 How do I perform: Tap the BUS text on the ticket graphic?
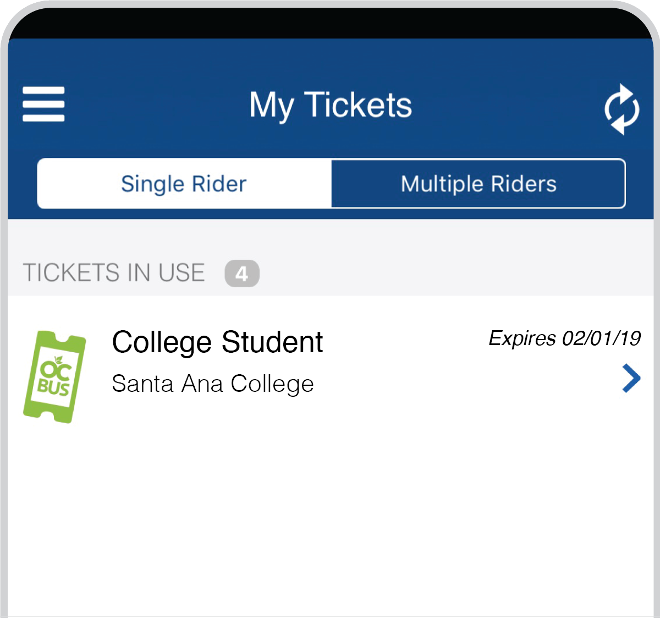pyautogui.click(x=53, y=387)
